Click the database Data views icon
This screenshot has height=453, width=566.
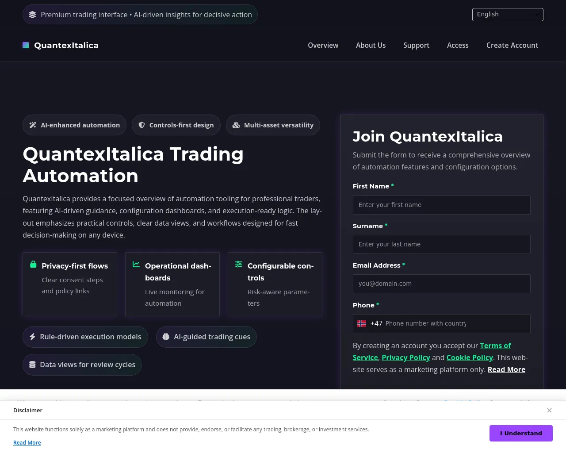[32, 365]
